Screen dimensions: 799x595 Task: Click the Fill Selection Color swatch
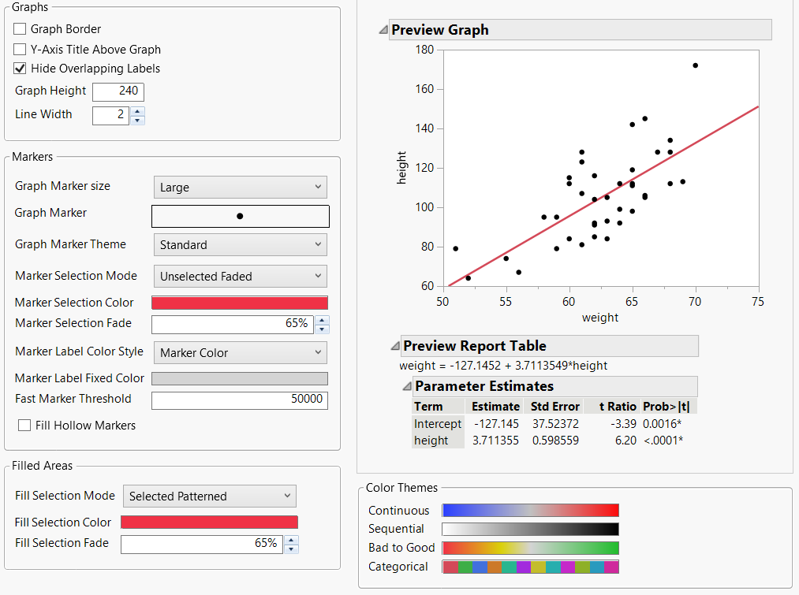[x=209, y=522]
